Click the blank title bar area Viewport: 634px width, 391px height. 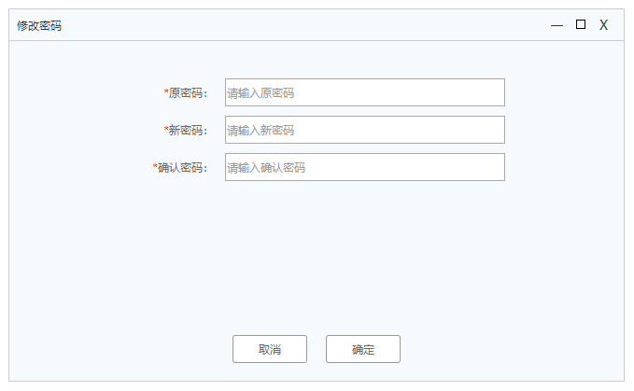(303, 25)
